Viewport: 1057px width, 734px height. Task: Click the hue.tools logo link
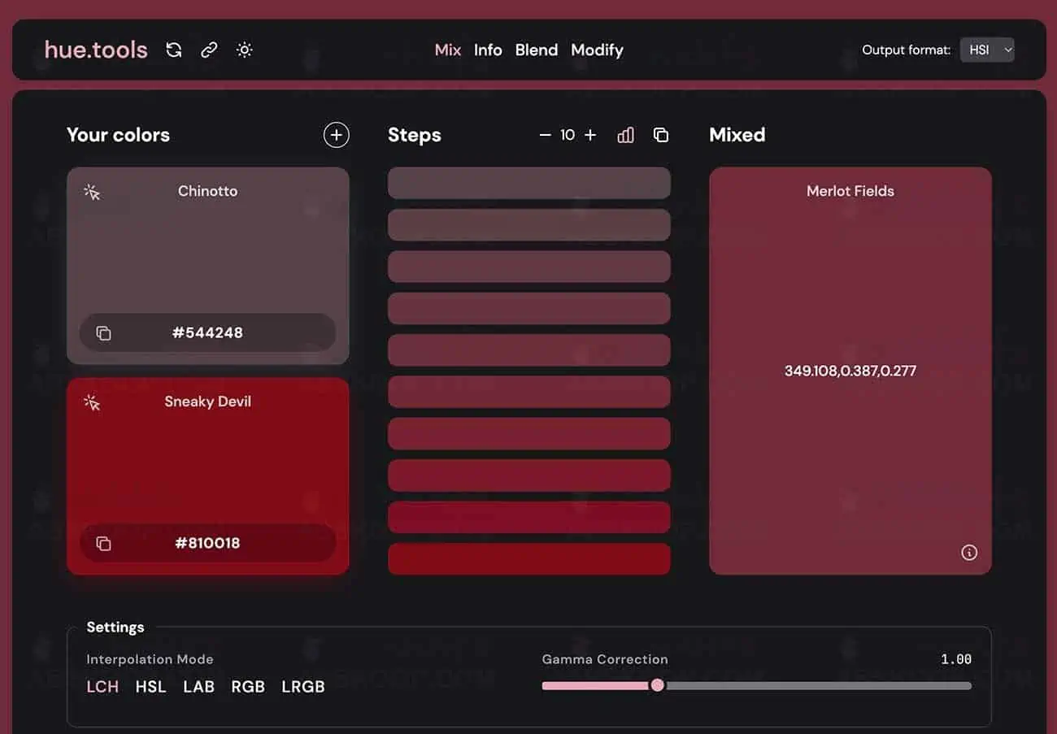click(95, 50)
